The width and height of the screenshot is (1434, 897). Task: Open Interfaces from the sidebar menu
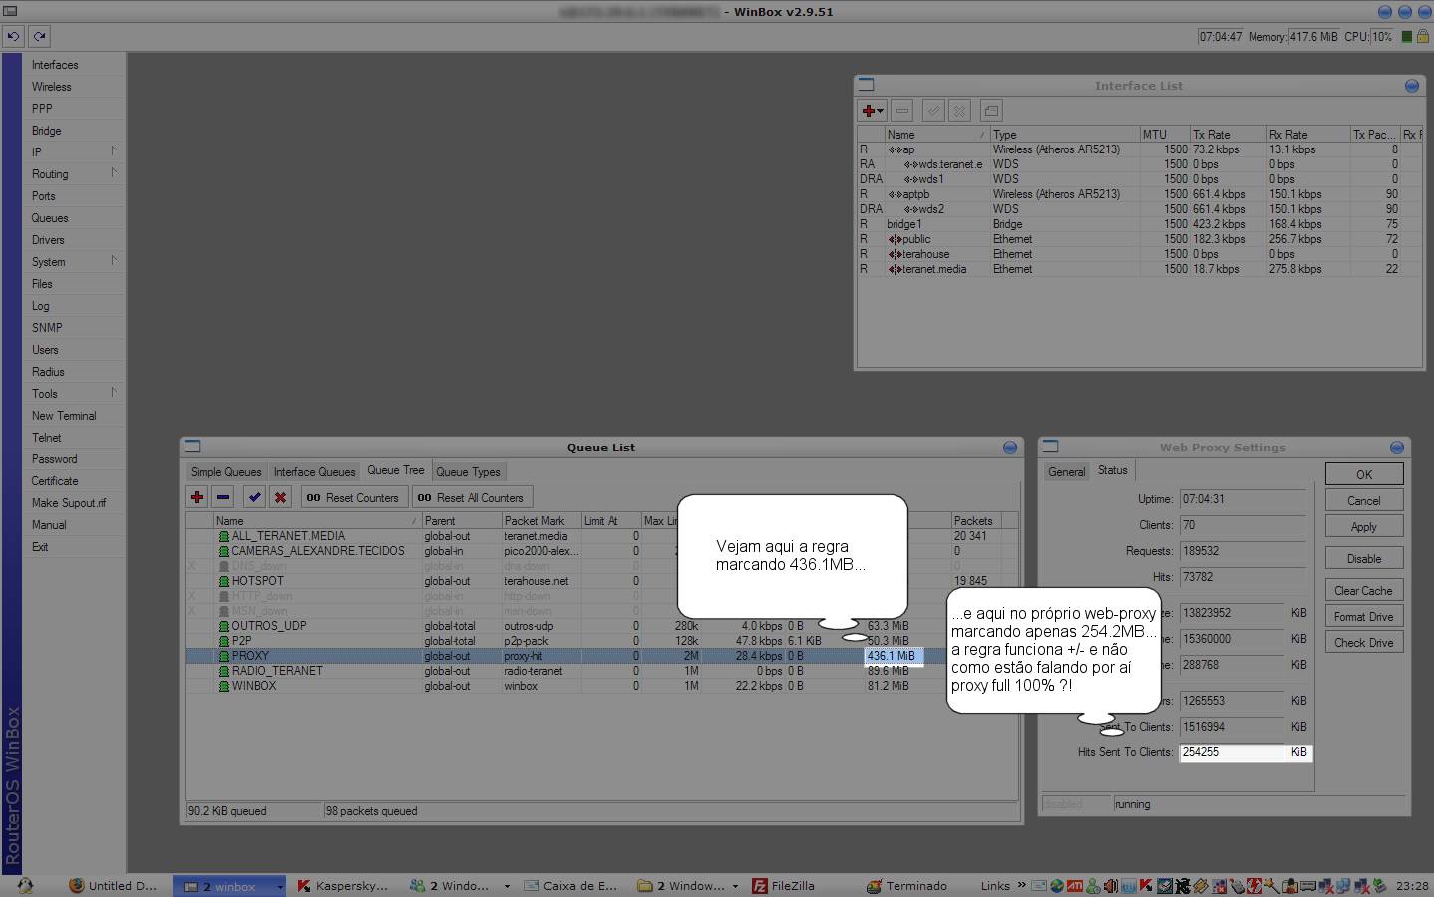click(x=55, y=65)
